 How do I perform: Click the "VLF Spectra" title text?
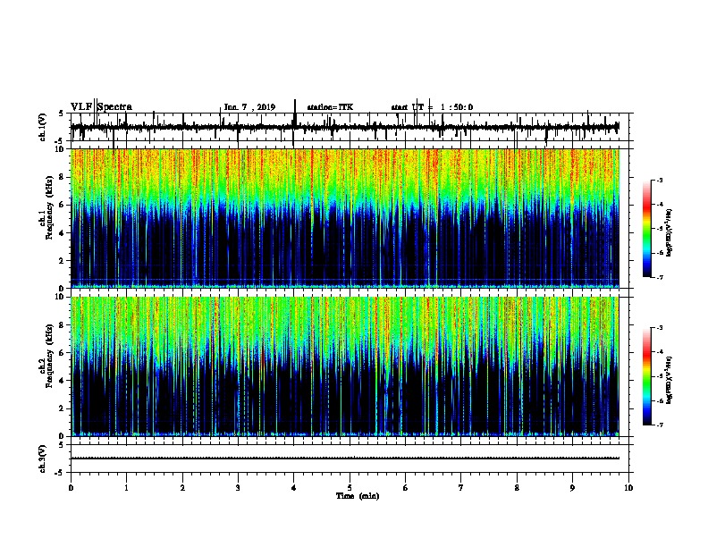click(x=101, y=107)
